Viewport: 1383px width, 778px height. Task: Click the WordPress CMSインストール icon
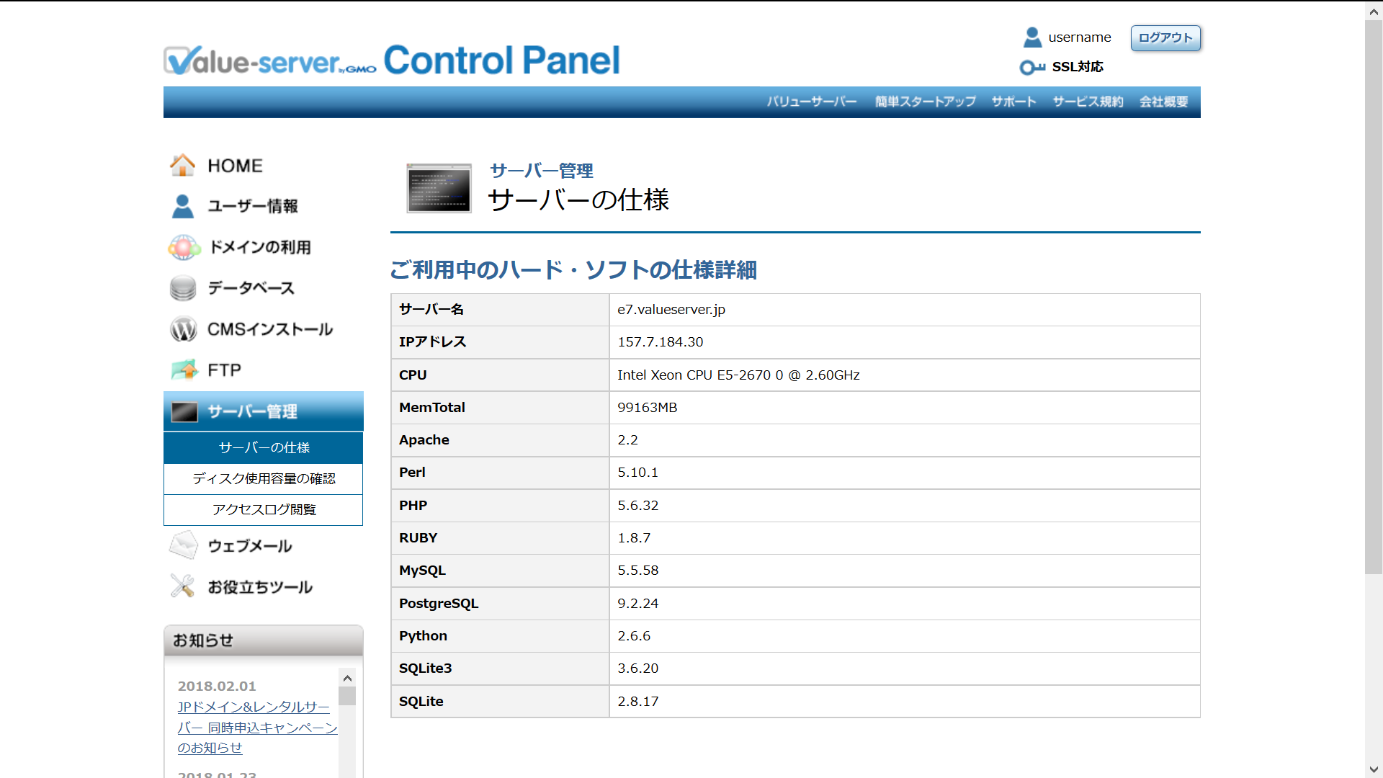coord(183,329)
